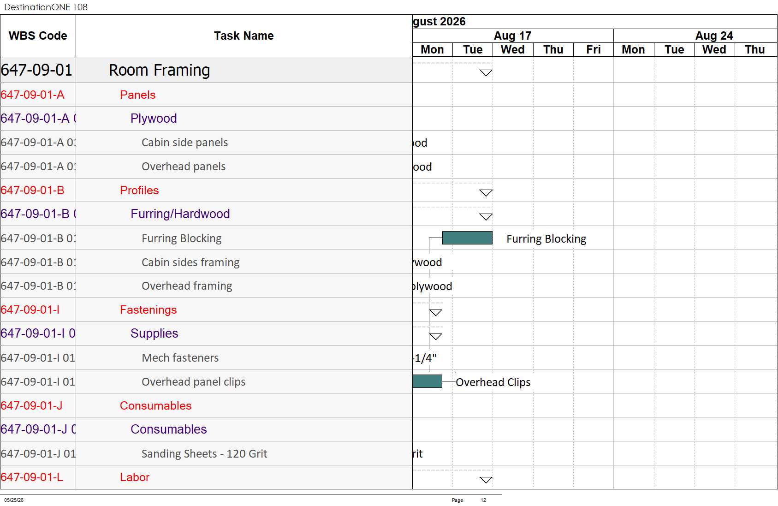778x506 pixels.
Task: Select the Panels task row
Action: (x=206, y=95)
